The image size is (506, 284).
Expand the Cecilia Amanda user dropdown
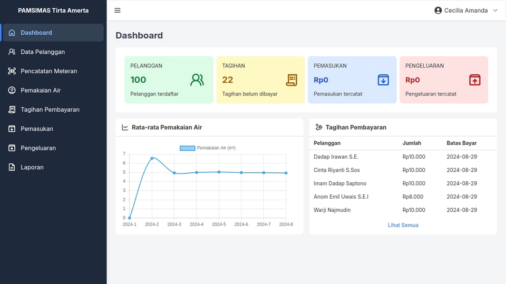point(465,11)
